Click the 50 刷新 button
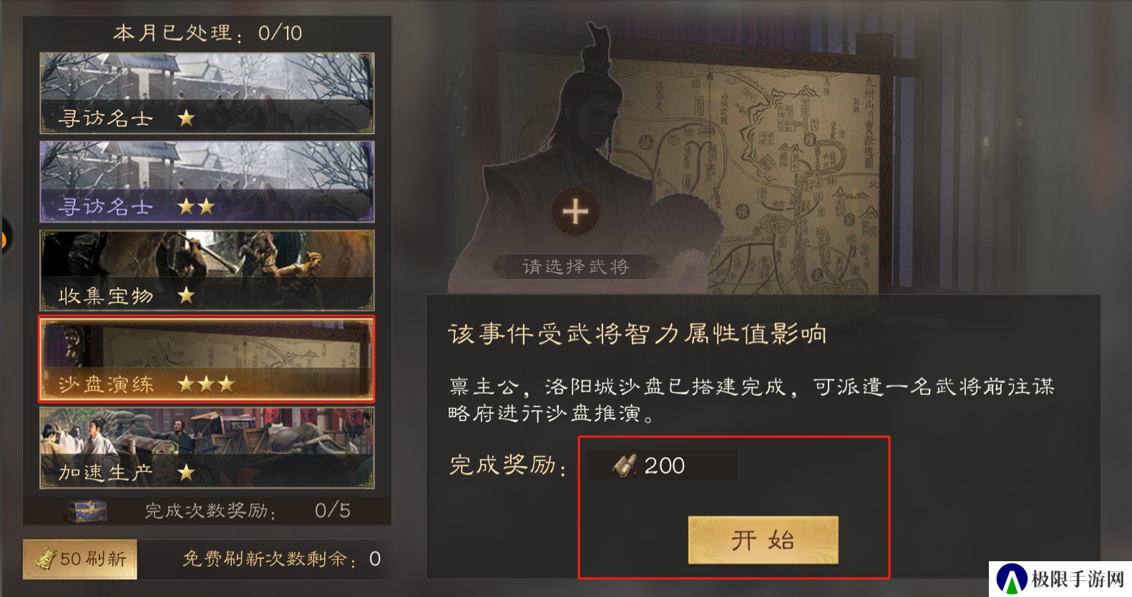 (x=80, y=559)
